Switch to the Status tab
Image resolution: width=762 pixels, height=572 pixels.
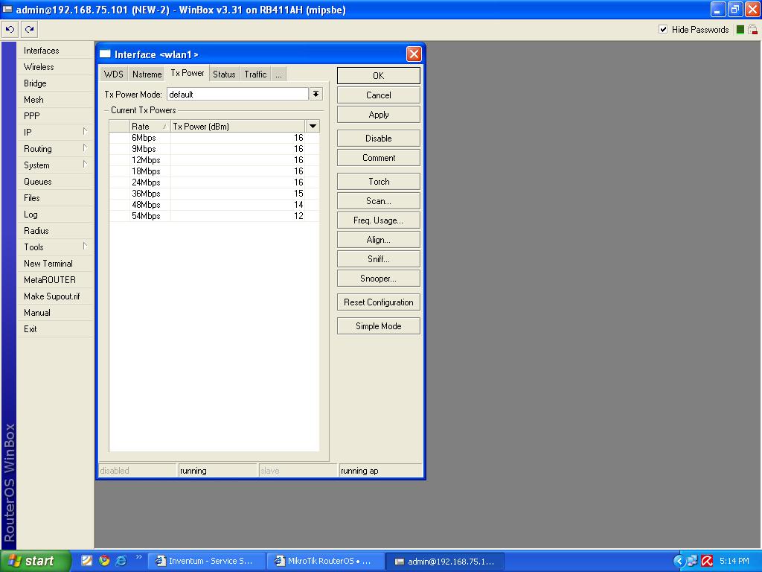[x=224, y=74]
